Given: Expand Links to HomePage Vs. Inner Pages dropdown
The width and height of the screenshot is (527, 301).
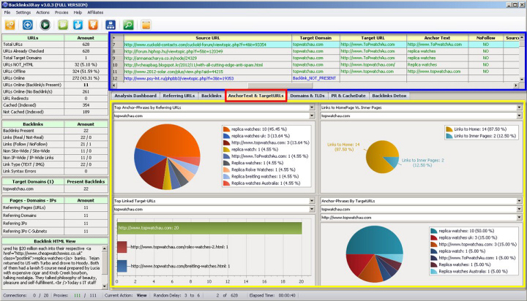Looking at the screenshot, I should tap(519, 107).
